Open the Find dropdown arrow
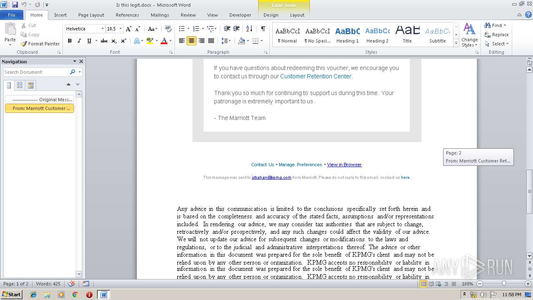The width and height of the screenshot is (533, 300). (x=505, y=25)
